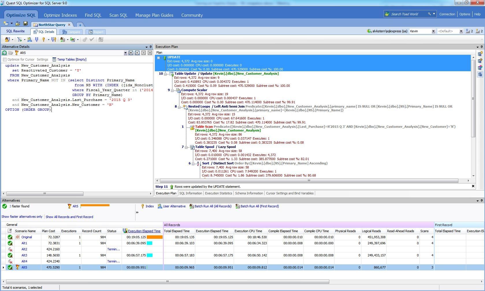Viewport: 485px width, 291px height.
Task: Click the Index button in Alternatives
Action: click(147, 206)
